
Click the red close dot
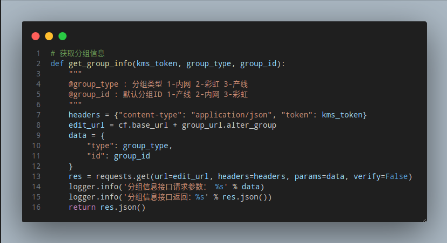coord(35,36)
